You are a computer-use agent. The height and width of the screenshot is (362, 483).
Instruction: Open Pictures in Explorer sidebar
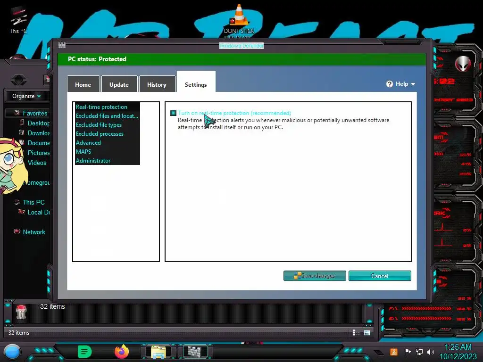click(x=38, y=153)
